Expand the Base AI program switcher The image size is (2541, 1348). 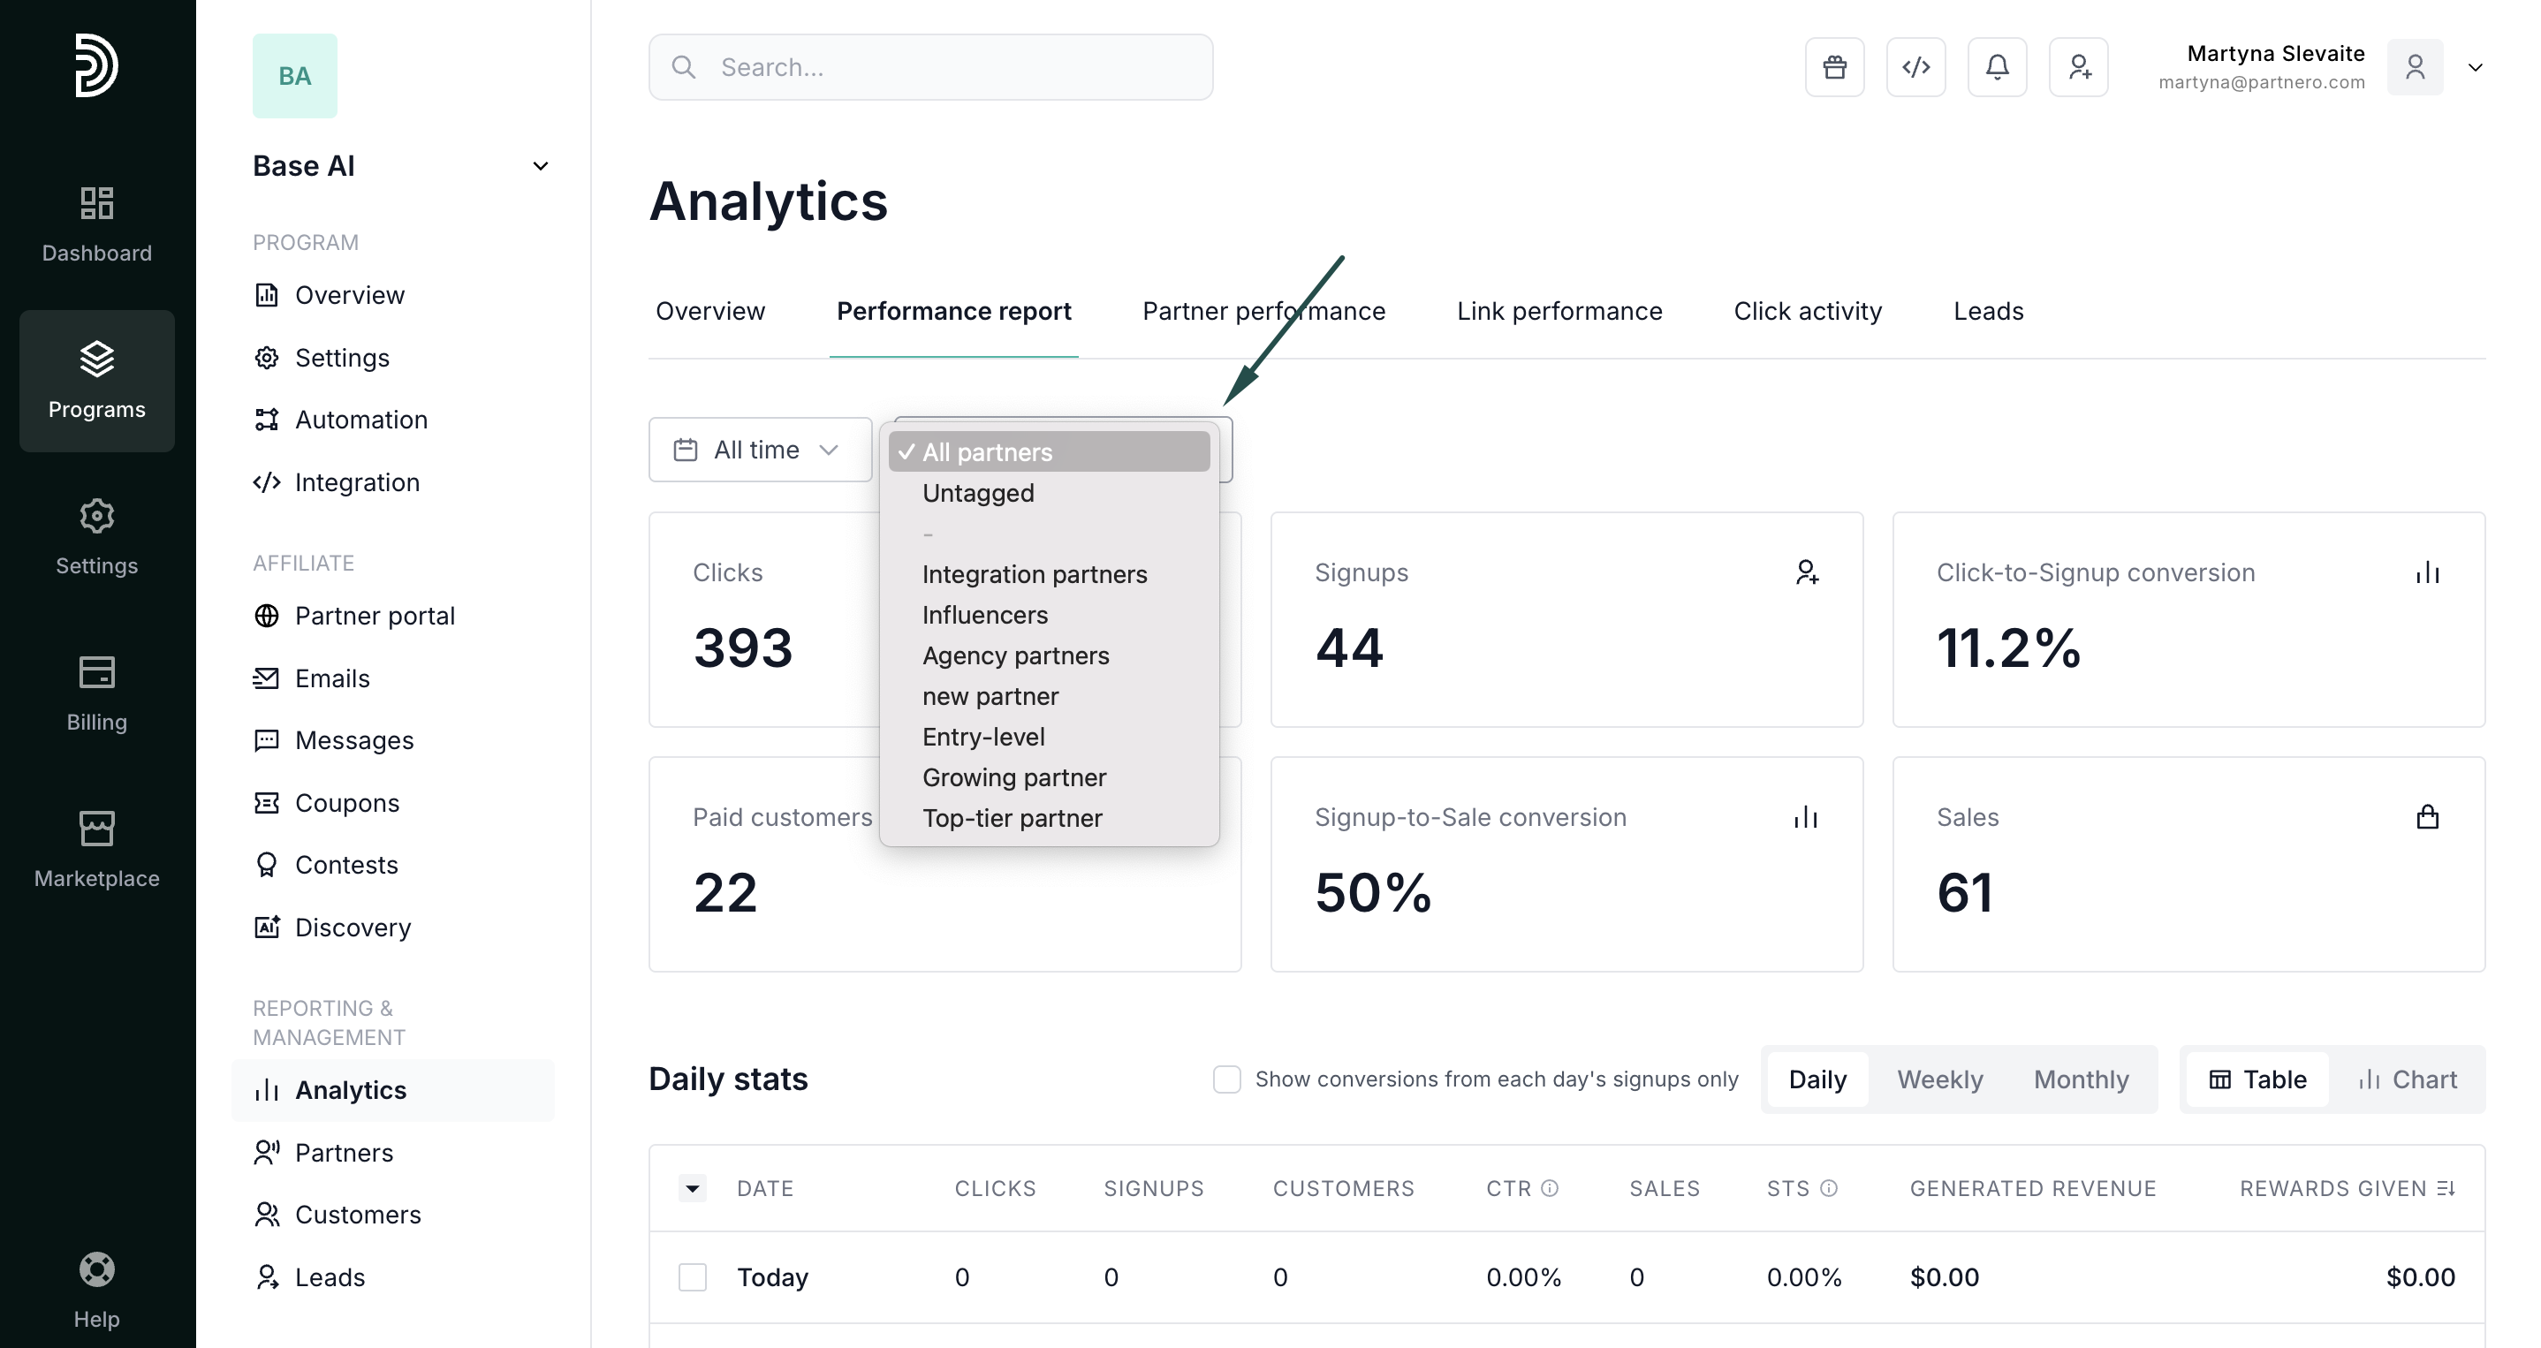pyautogui.click(x=540, y=166)
